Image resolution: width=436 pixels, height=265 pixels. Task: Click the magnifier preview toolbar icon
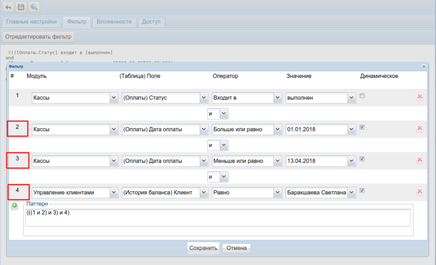(35, 7)
